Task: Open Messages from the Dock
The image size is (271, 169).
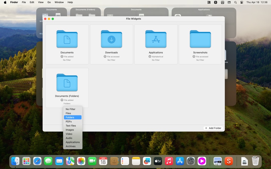Action: (48, 161)
